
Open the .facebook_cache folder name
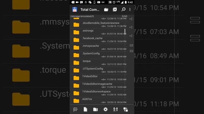pos(92,38)
